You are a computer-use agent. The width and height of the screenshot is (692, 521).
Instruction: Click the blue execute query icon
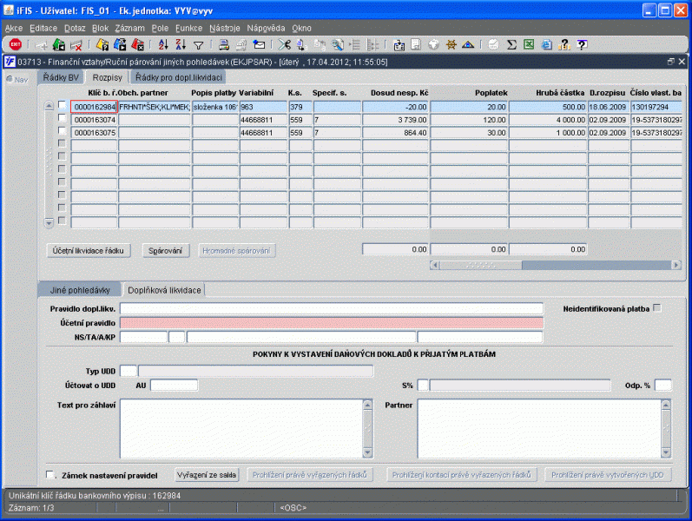click(120, 44)
